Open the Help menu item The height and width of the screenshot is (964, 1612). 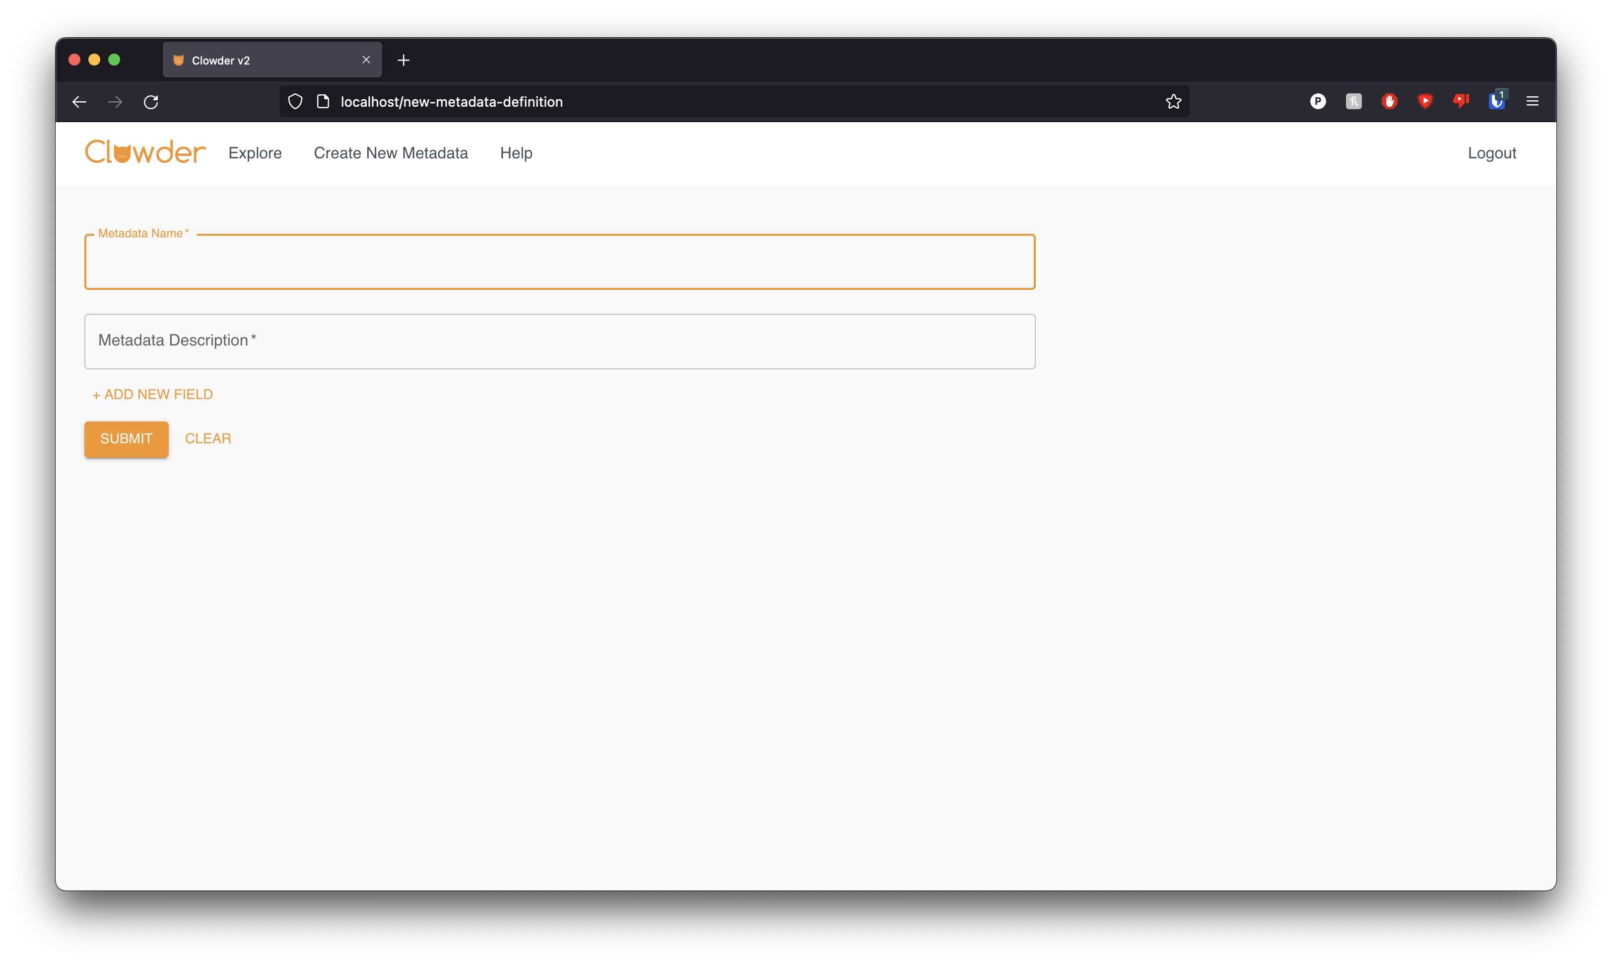pos(516,153)
